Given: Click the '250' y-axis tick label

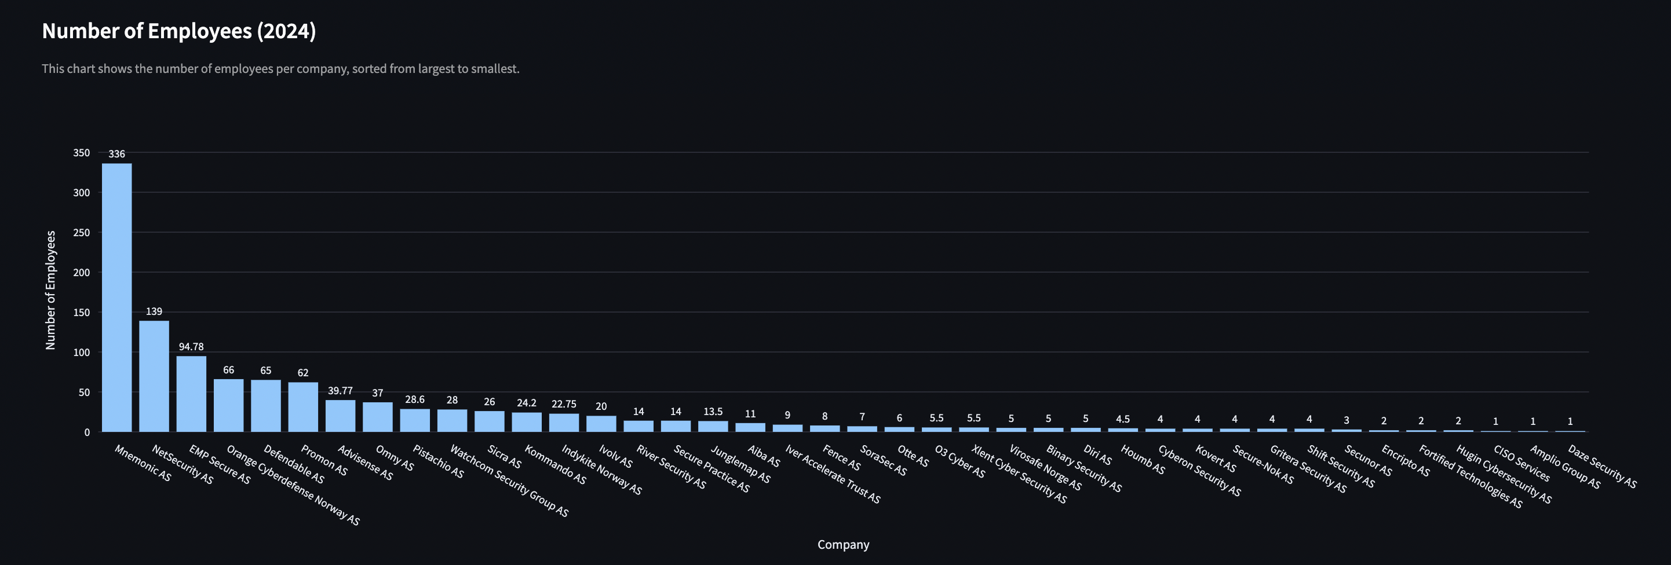Looking at the screenshot, I should (x=82, y=233).
